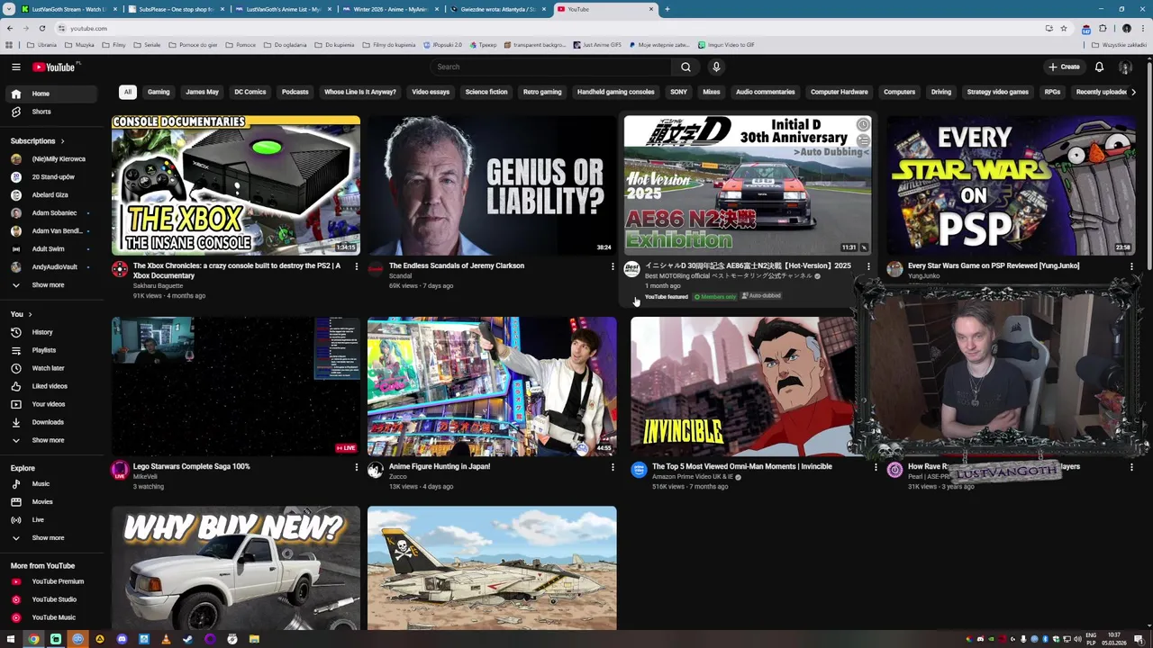Viewport: 1153px width, 648px height.
Task: Expand Show more under Explore
Action: [48, 538]
